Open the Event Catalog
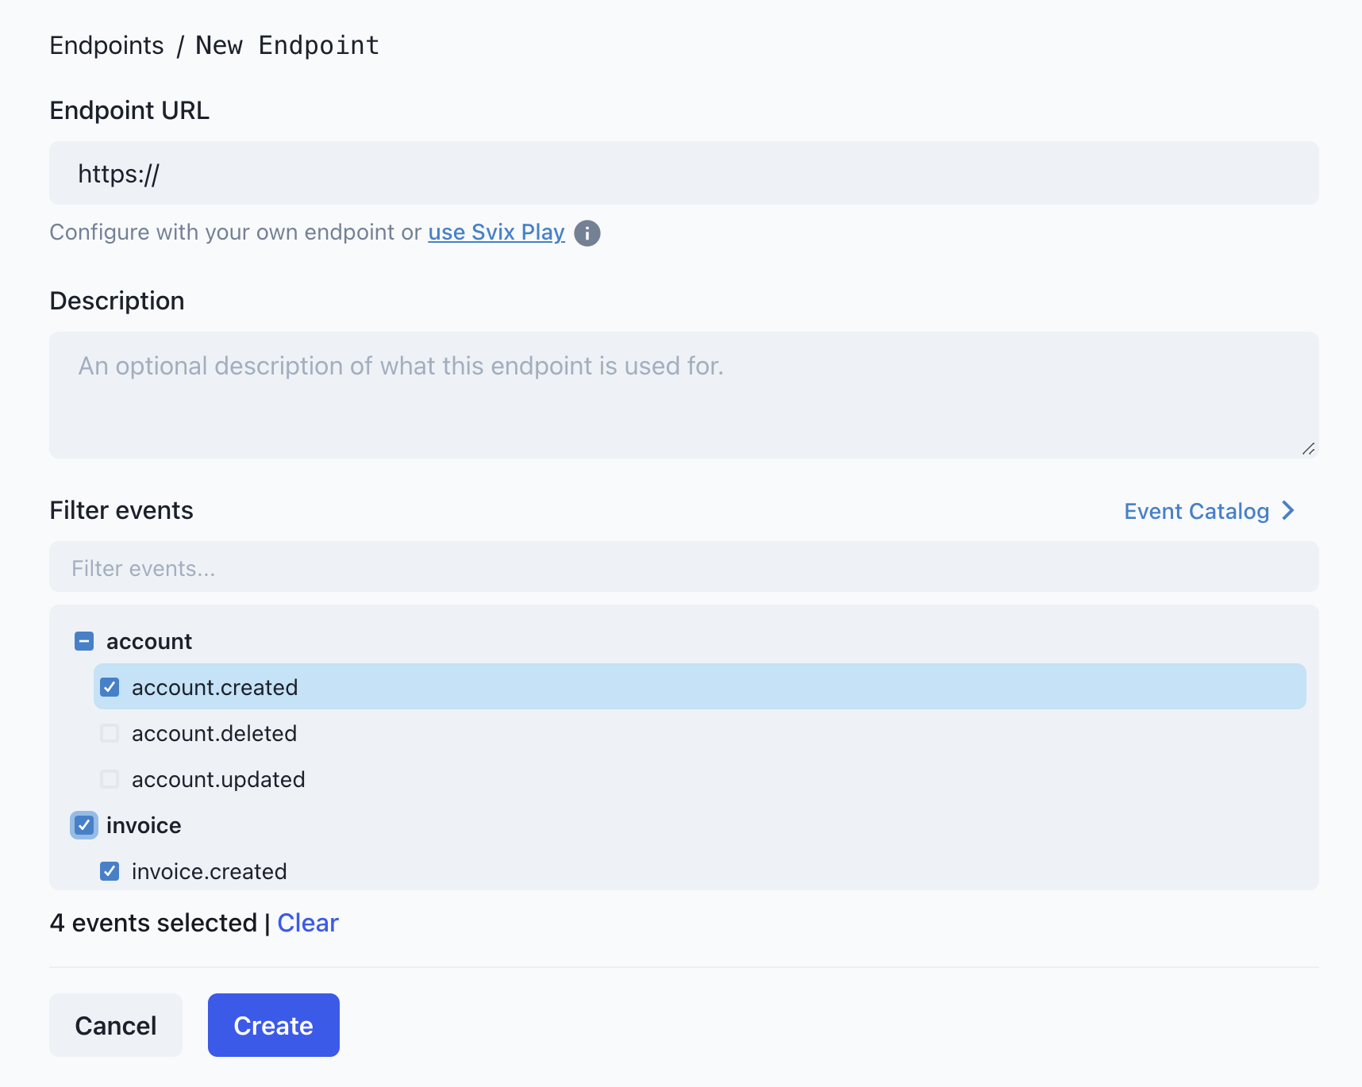The height and width of the screenshot is (1087, 1362). click(x=1196, y=511)
